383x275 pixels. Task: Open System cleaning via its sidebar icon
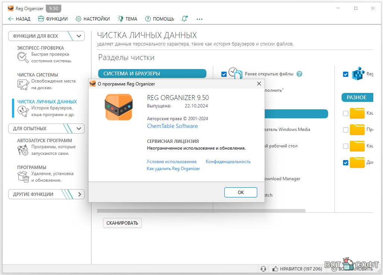pyautogui.click(x=23, y=84)
